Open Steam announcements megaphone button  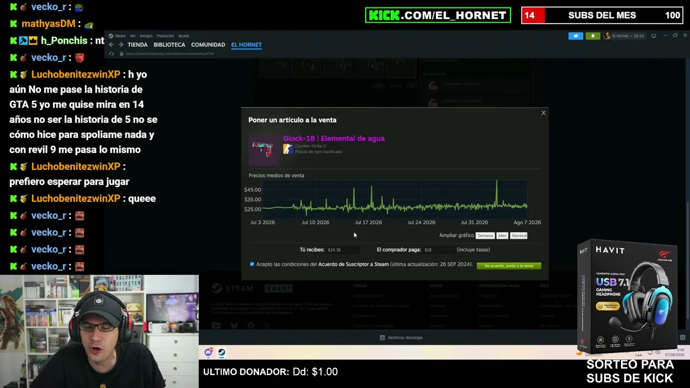pos(576,36)
